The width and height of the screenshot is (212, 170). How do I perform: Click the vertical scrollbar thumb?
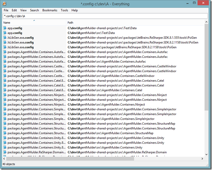coord(206,67)
